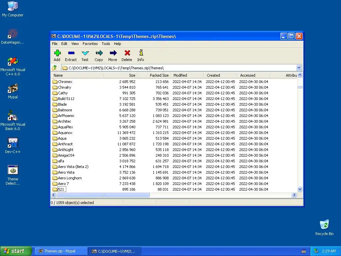Viewport: 341px width, 256px height.
Task: Click the vertical scrollbar up arrow
Action: pos(300,75)
